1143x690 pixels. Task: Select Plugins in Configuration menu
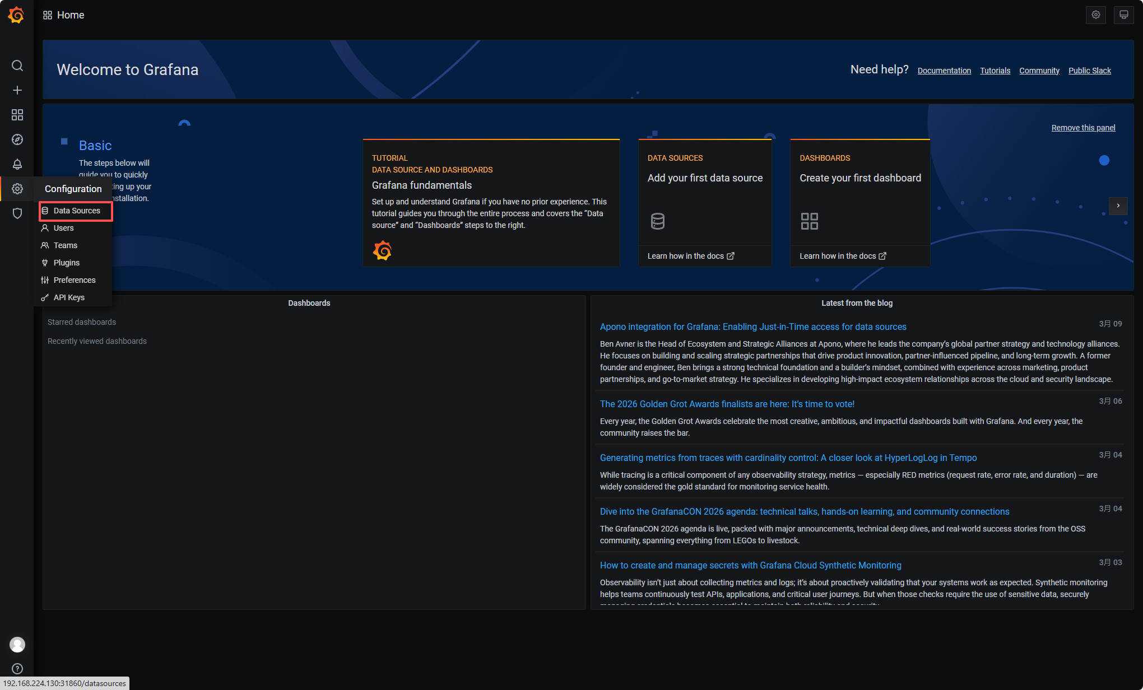click(66, 263)
